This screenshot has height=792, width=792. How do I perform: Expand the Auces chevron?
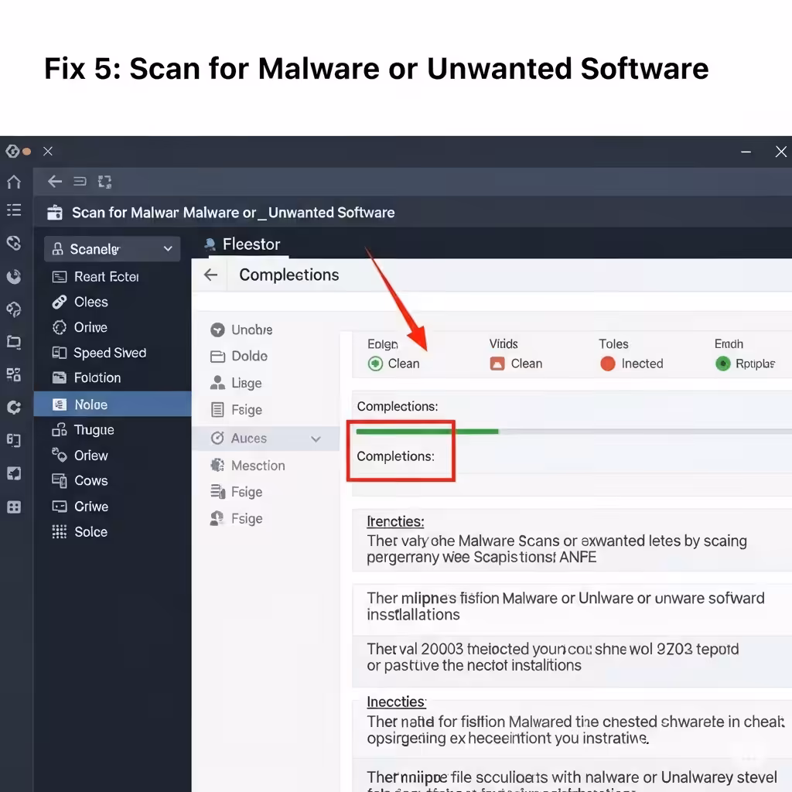click(x=316, y=439)
